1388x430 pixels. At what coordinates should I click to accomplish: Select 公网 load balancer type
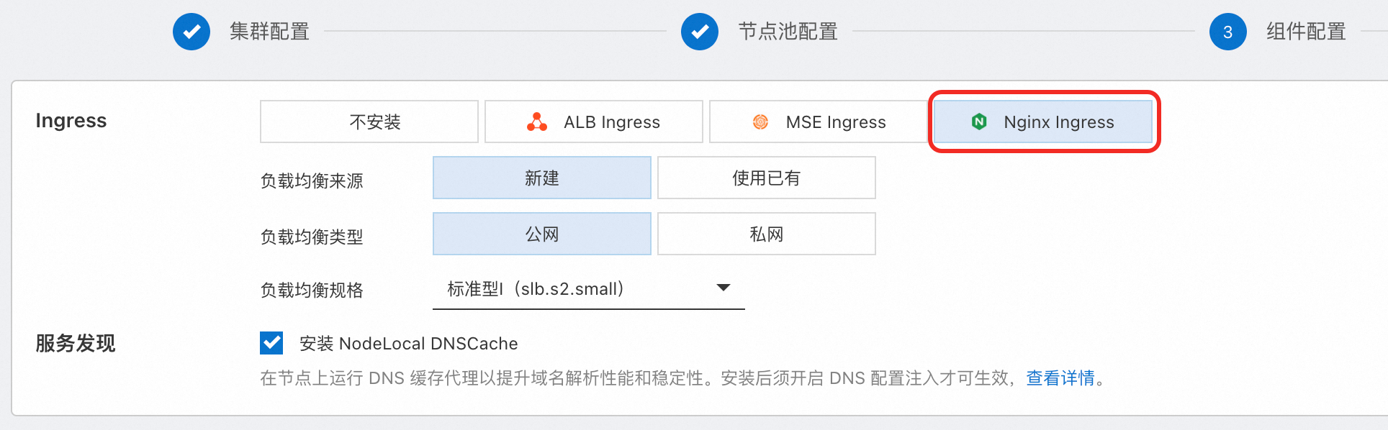(542, 234)
